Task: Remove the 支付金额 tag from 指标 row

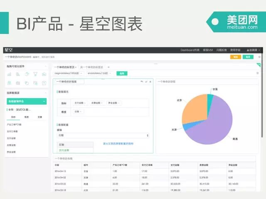Action: [85, 103]
